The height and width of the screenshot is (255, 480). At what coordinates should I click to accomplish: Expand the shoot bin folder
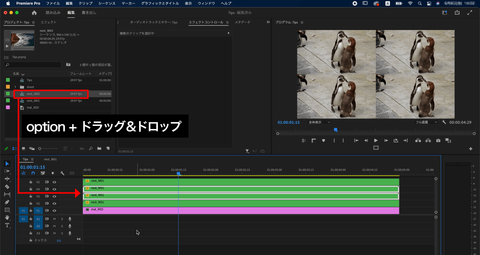[15, 87]
